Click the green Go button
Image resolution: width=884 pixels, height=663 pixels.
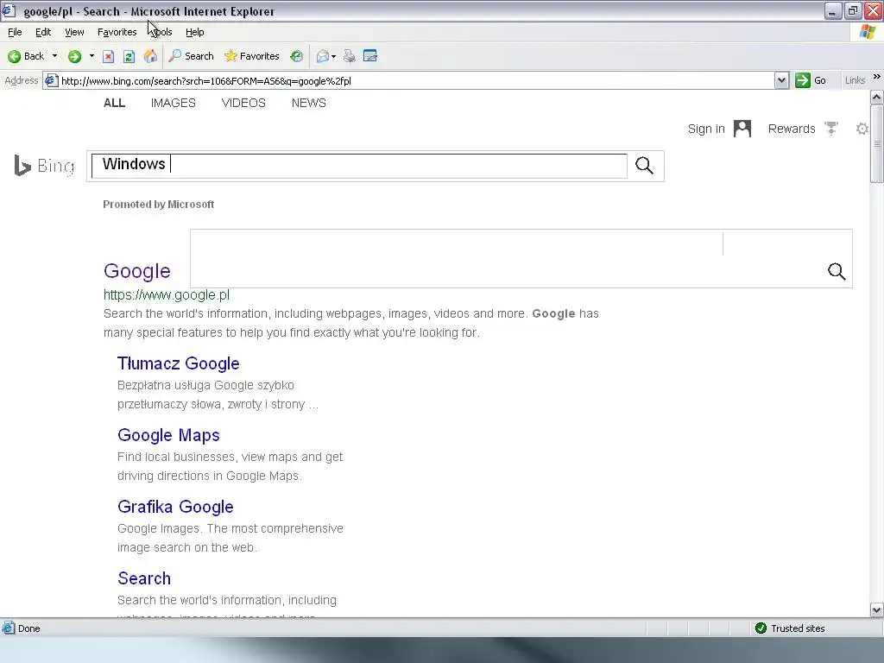[811, 80]
